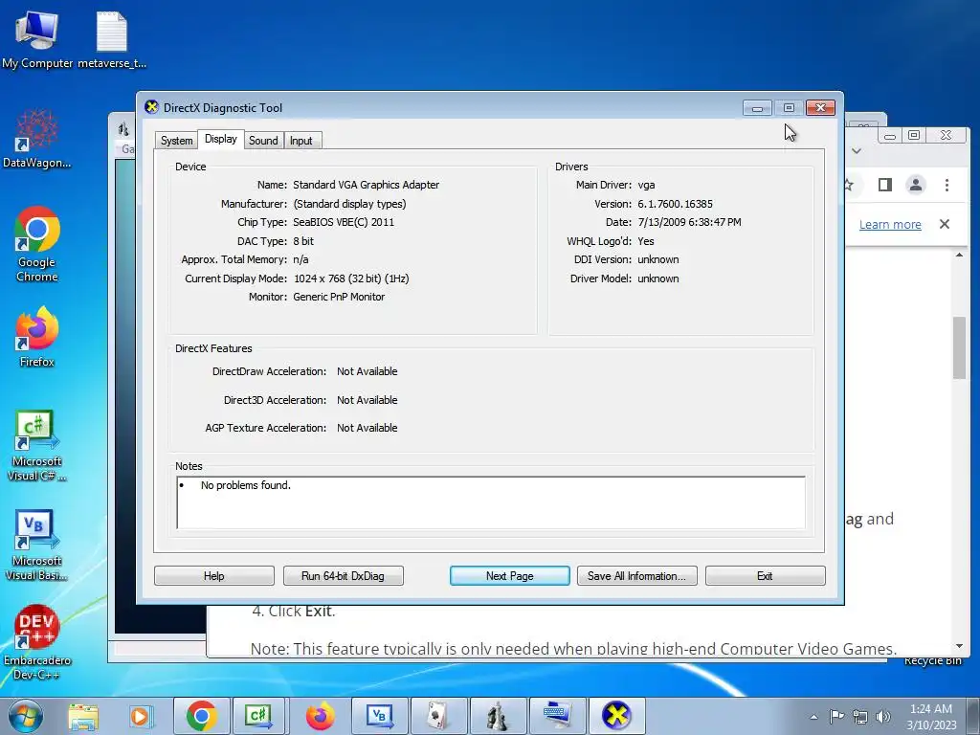Screen dimensions: 980x735
Task: Click AGP Texture Acceleration 'Not Available' value
Action: coord(367,428)
